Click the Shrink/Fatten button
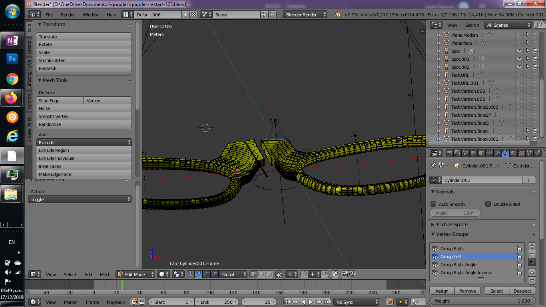Screen dimensions: 546x307 84,60
